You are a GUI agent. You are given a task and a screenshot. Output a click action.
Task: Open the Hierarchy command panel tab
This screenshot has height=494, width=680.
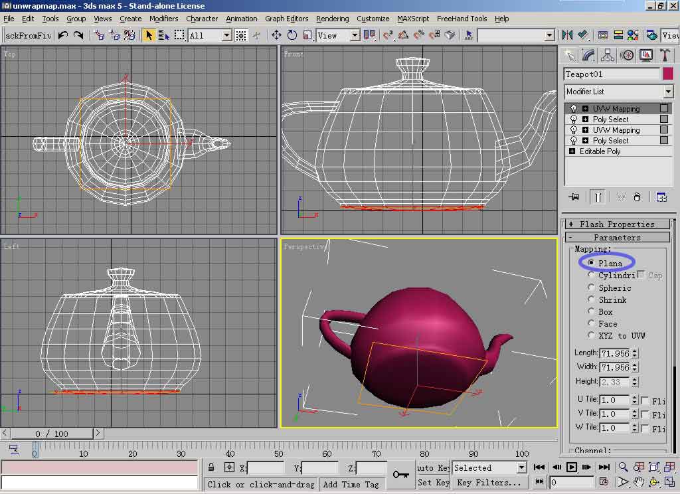(x=607, y=55)
